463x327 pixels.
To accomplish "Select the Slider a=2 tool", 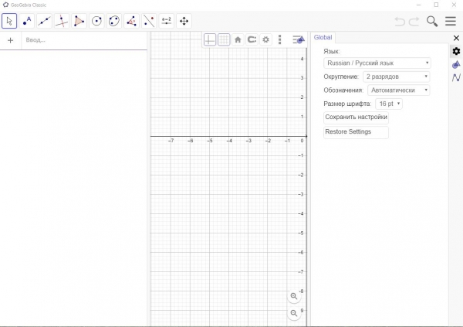I will (x=166, y=21).
